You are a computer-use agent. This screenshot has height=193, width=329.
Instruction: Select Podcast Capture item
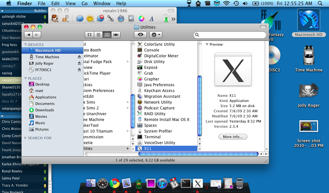[x=159, y=108]
